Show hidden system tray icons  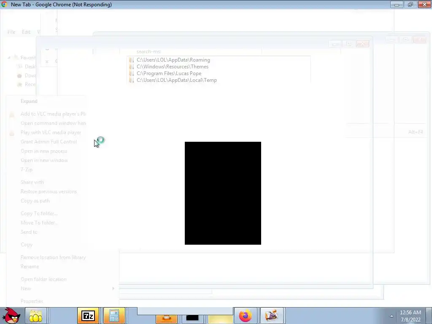[x=391, y=316]
